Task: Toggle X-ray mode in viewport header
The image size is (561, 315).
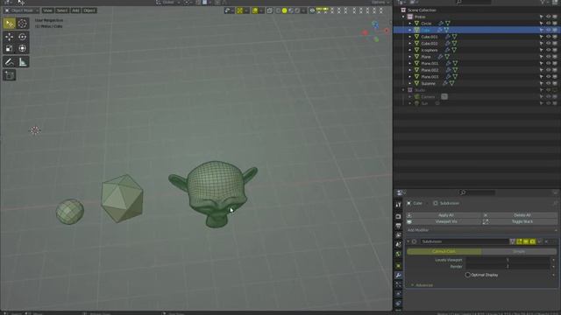Action: (x=270, y=10)
